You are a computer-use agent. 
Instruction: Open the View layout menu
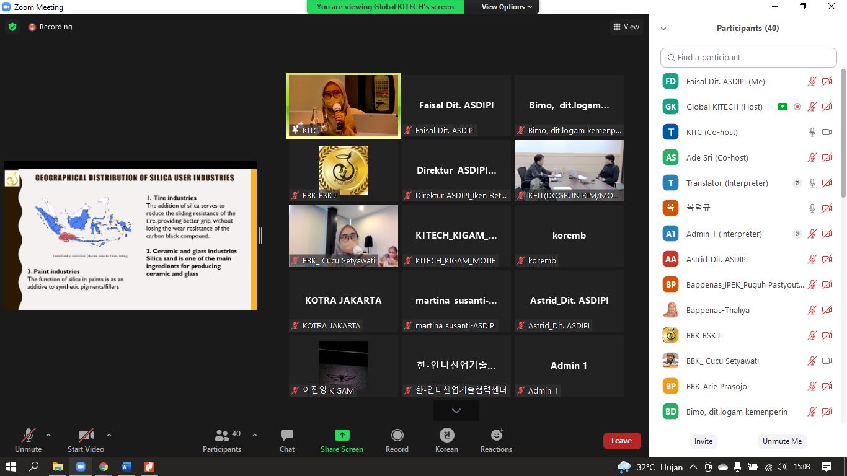pyautogui.click(x=626, y=27)
